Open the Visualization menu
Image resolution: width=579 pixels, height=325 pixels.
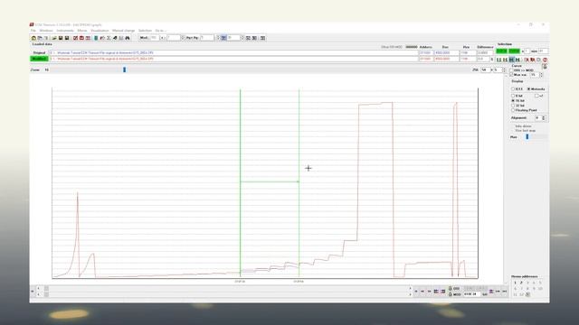(100, 31)
